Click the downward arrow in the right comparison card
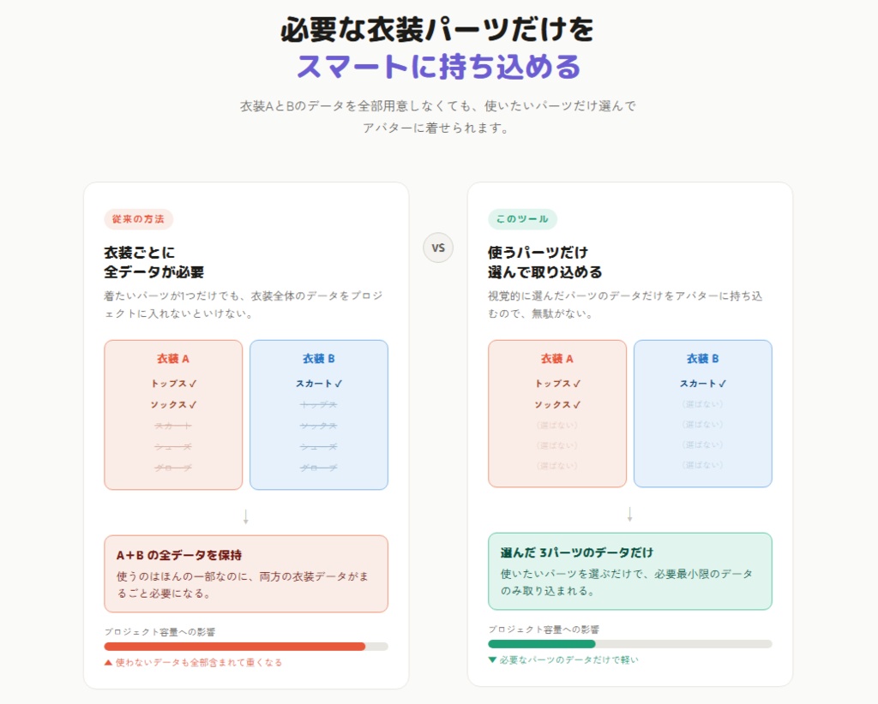The width and height of the screenshot is (878, 704). pos(630,514)
